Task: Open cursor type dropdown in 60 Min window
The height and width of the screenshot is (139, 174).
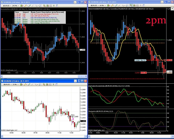Action: pos(124,6)
